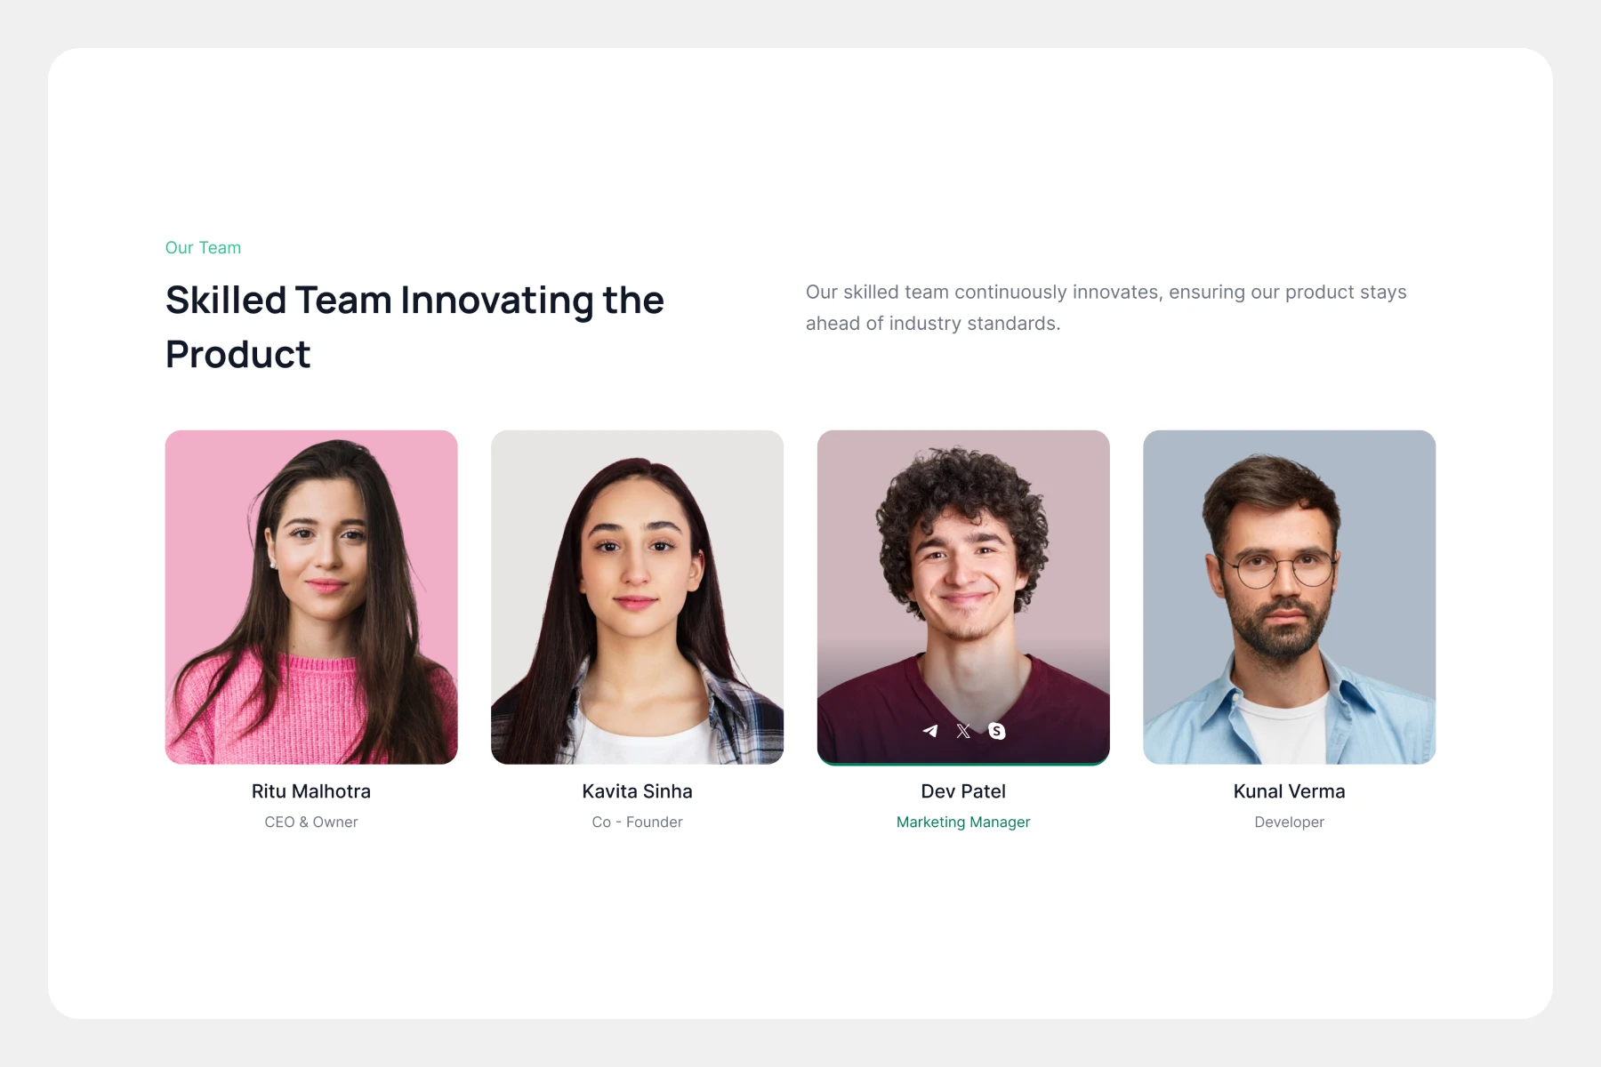Click the Telegram icon on Dev Patel's photo
The height and width of the screenshot is (1067, 1601).
pos(930,731)
